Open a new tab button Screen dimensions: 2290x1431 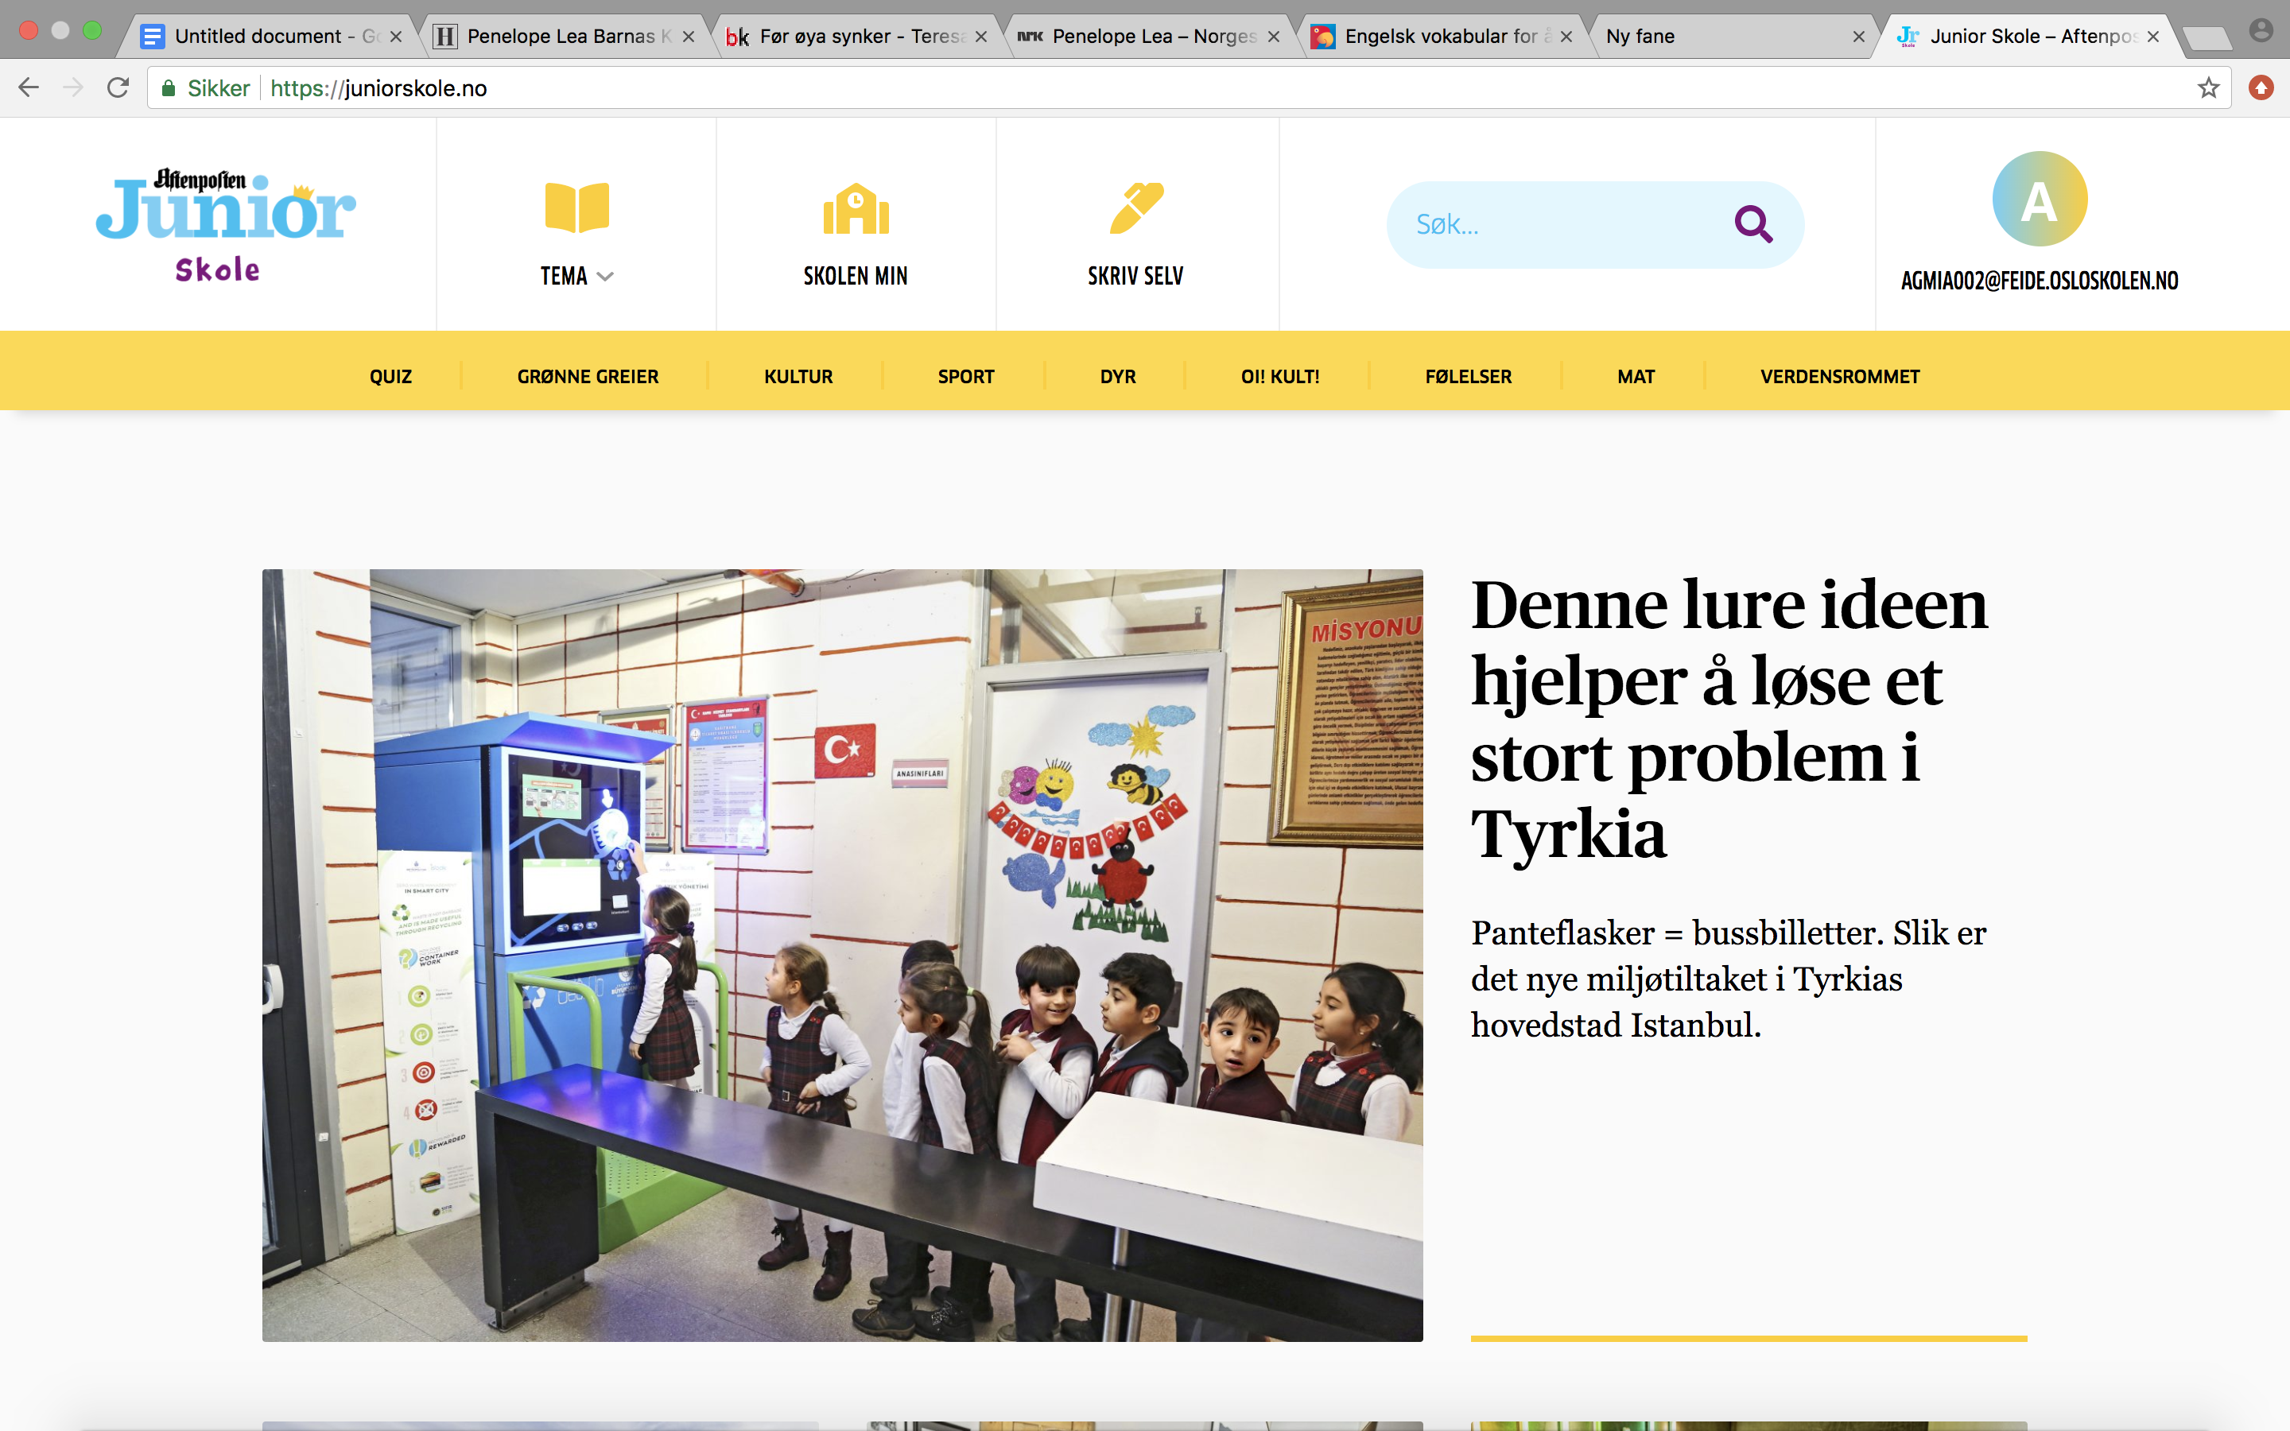point(2207,38)
